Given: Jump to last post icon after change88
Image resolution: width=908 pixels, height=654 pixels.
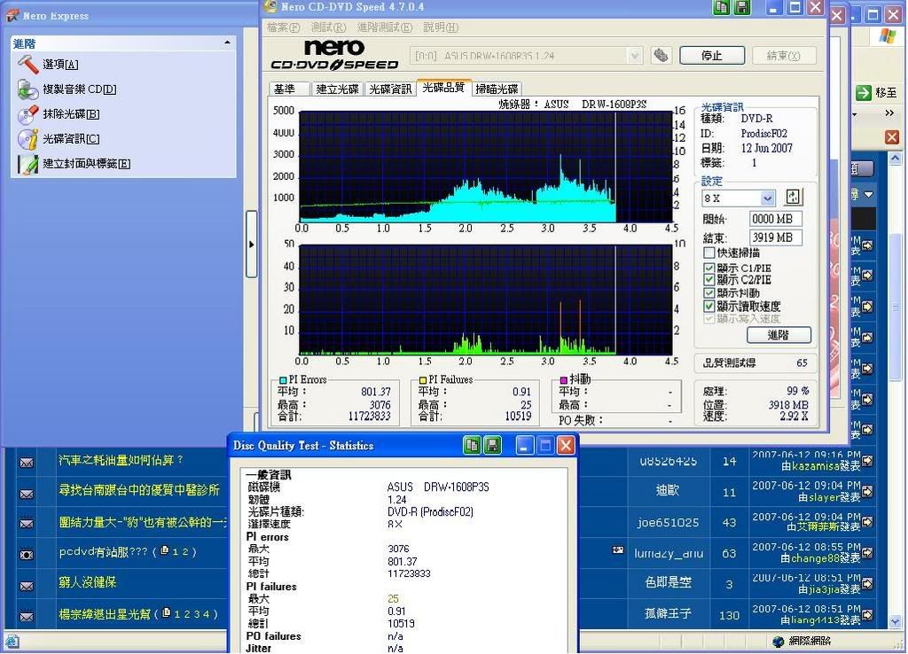Looking at the screenshot, I should tap(867, 553).
